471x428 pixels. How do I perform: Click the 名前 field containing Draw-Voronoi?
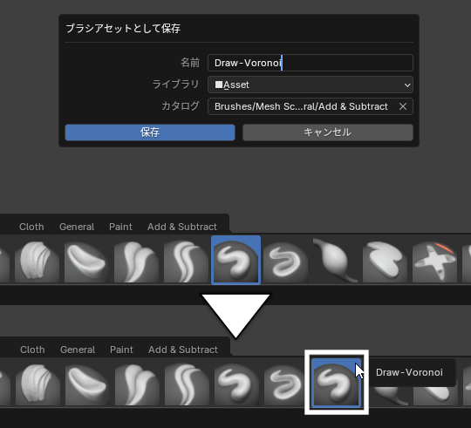click(x=311, y=63)
